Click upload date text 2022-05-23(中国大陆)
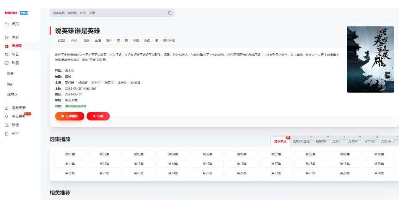The height and width of the screenshot is (200, 399). click(x=80, y=89)
